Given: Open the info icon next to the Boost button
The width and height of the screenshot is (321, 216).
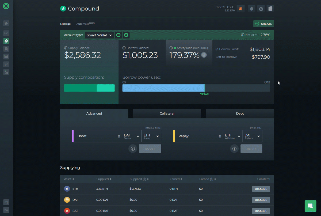Looking at the screenshot, I should tap(133, 149).
